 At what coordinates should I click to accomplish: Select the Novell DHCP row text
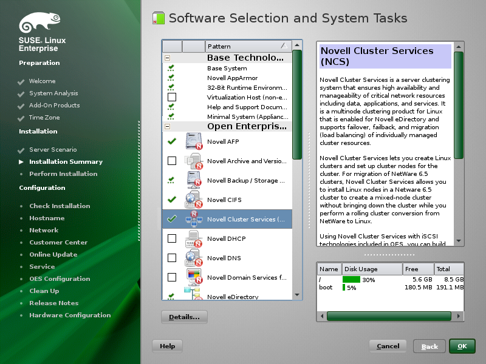coord(226,238)
